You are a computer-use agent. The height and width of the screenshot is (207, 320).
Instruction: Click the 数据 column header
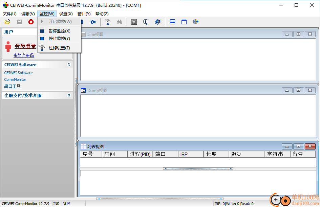tap(247, 154)
